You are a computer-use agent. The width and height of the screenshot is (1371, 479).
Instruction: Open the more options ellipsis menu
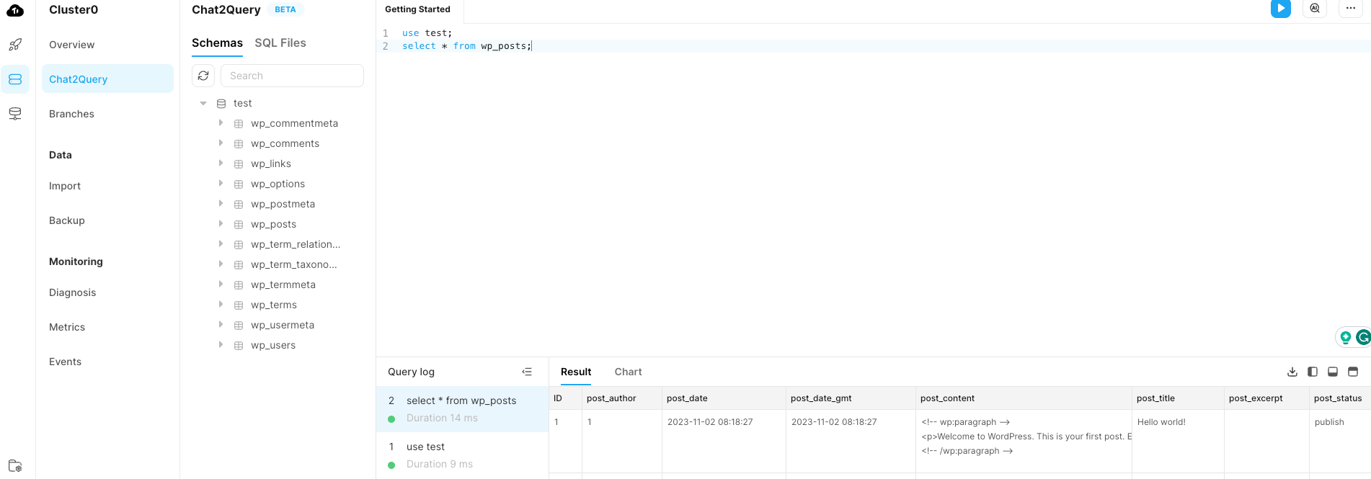[1351, 9]
